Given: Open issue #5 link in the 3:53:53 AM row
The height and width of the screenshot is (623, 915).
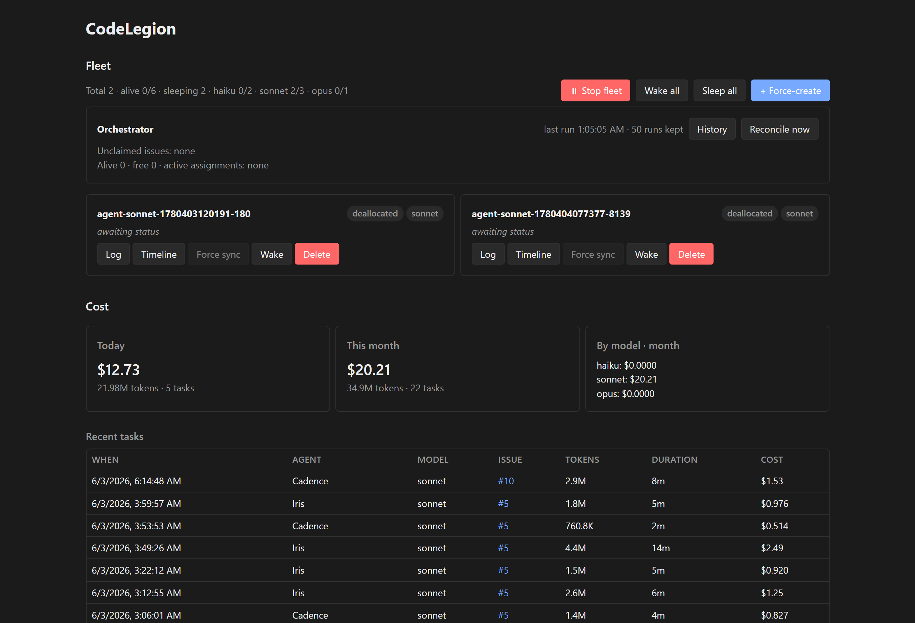Looking at the screenshot, I should (503, 526).
